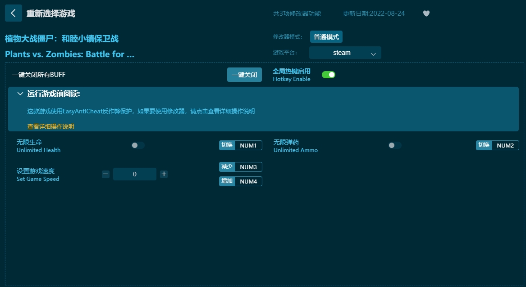Click plus icon for game speed

pyautogui.click(x=164, y=174)
